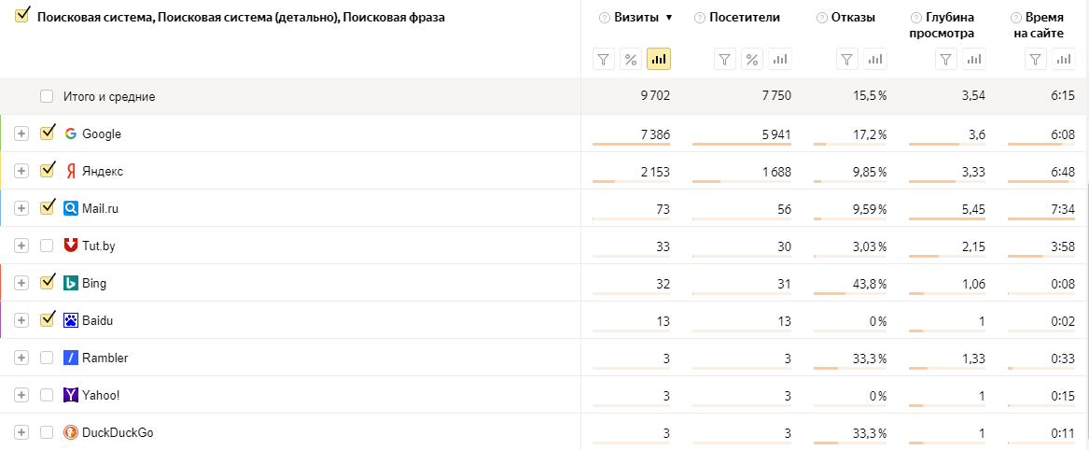Click the bar chart icon under Отказы

[874, 60]
